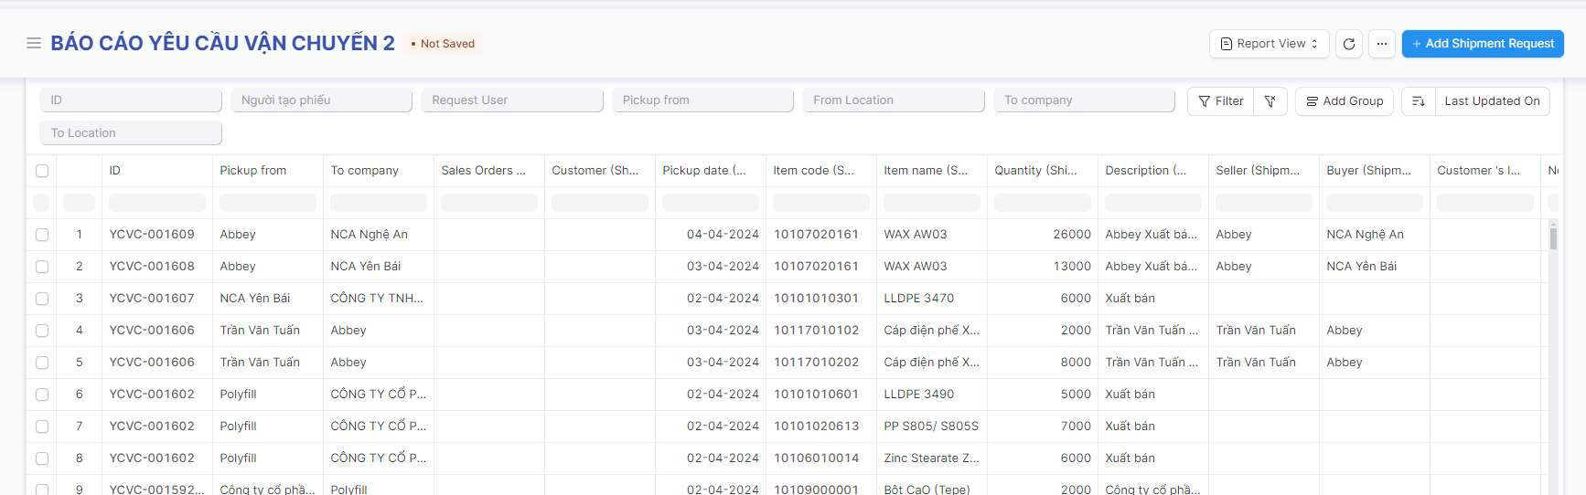Click Add Shipment Request button
This screenshot has height=495, width=1586.
pyautogui.click(x=1482, y=44)
